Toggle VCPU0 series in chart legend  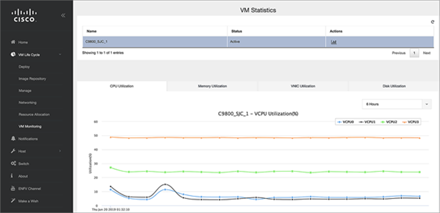point(346,122)
